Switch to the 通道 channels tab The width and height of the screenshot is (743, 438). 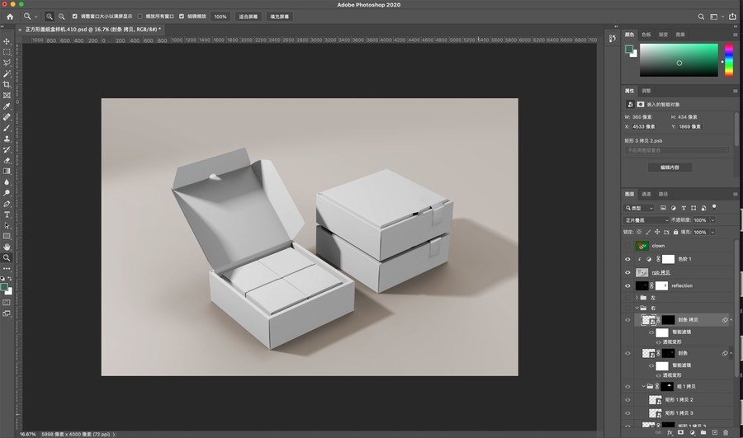(646, 194)
